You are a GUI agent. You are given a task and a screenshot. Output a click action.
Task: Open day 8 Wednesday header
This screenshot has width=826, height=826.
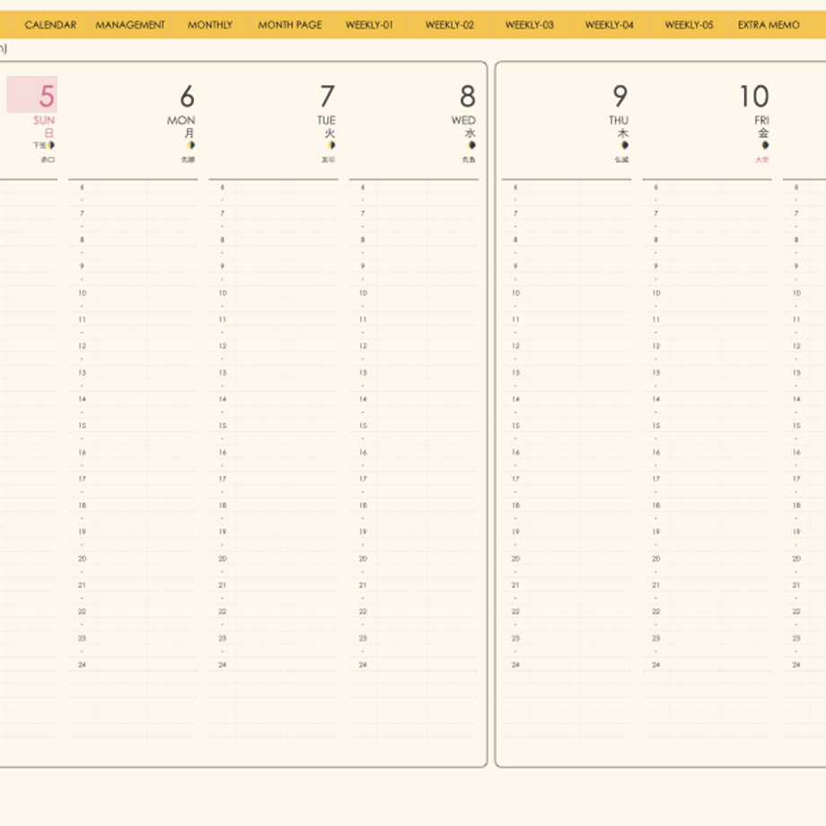point(467,96)
